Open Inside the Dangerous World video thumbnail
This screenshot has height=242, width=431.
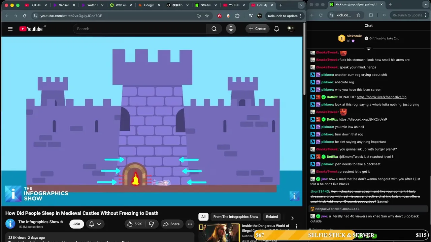click(x=219, y=233)
